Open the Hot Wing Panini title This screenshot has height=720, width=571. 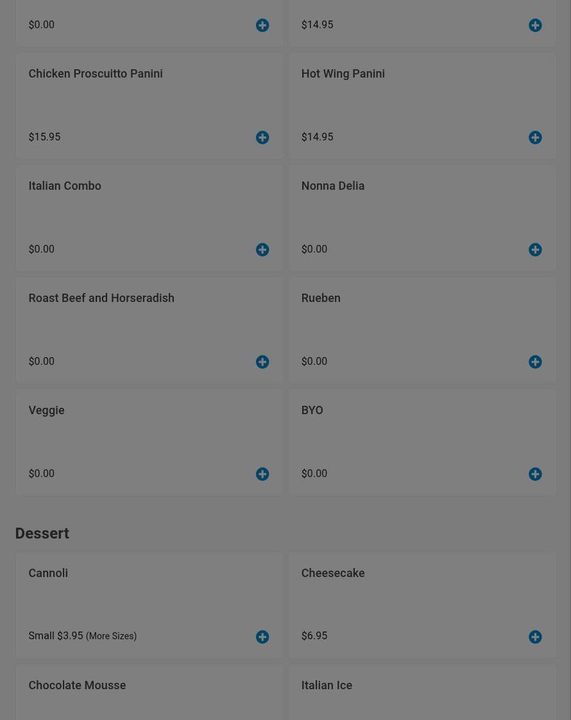[x=343, y=73]
